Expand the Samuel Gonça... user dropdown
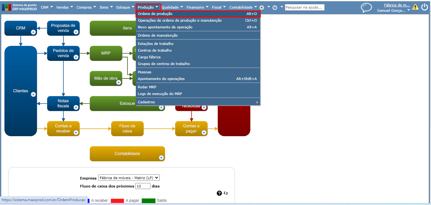The width and height of the screenshot is (431, 205). coord(394,10)
